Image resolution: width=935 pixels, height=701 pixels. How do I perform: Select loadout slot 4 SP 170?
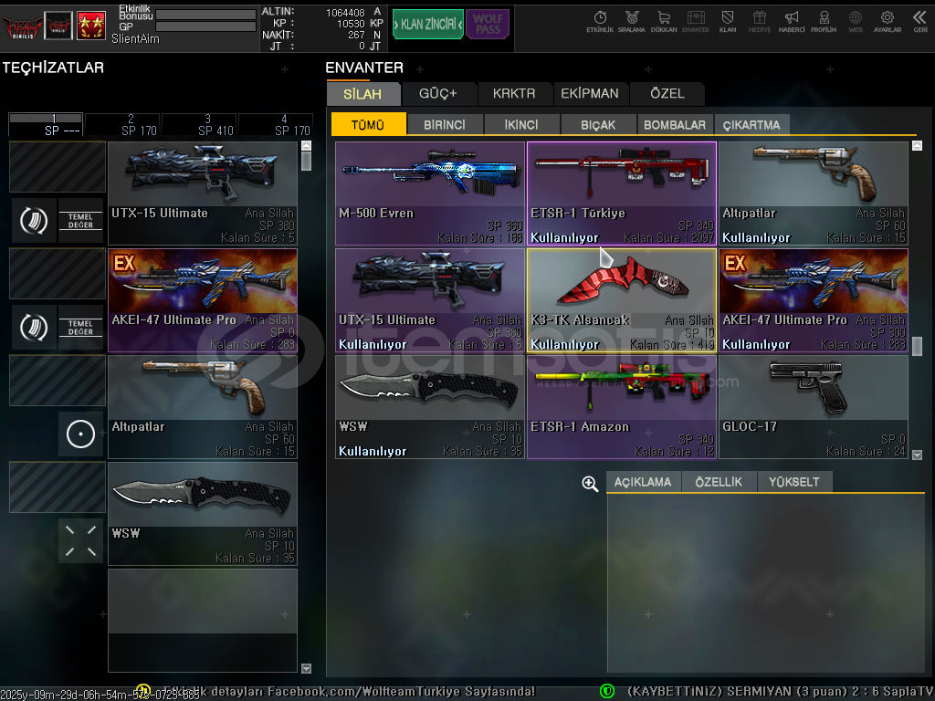pos(276,125)
